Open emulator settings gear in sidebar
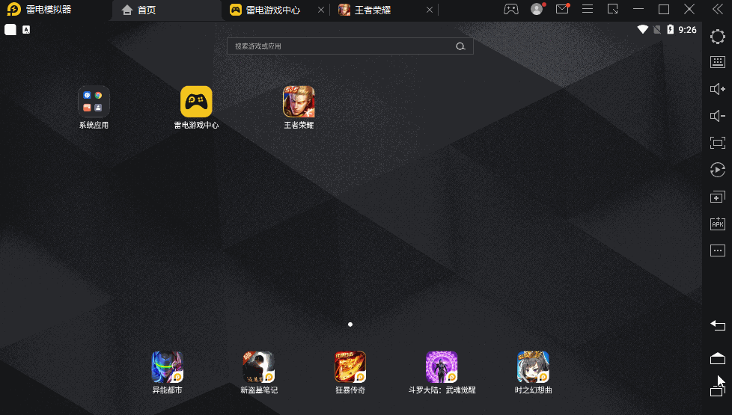This screenshot has width=732, height=415. (x=718, y=37)
